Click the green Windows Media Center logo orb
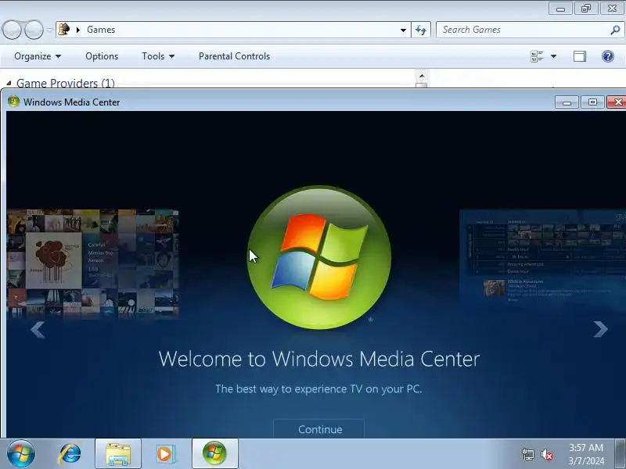Viewport: 626px width, 469px height. (319, 258)
